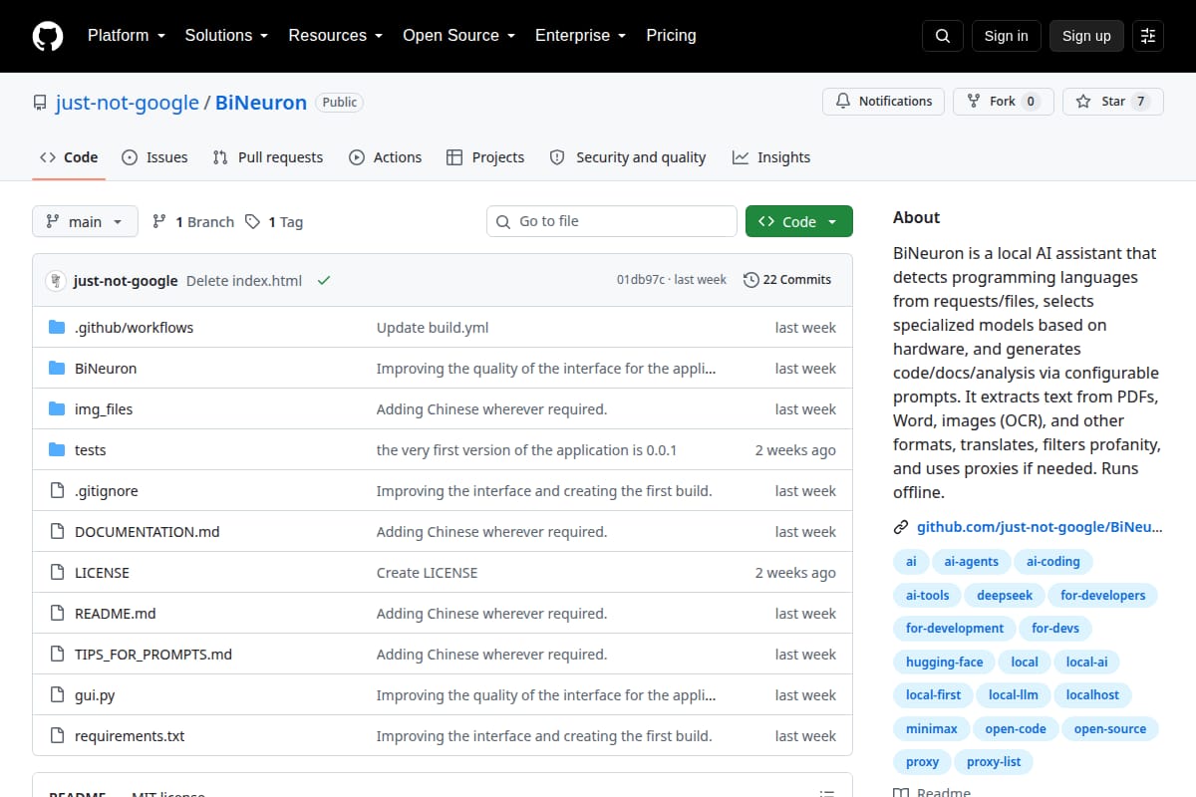
Task: Select the proxy-list topic tag
Action: (x=994, y=762)
